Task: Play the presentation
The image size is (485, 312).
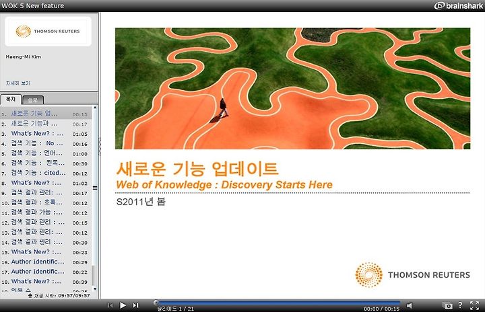Action: 123,305
